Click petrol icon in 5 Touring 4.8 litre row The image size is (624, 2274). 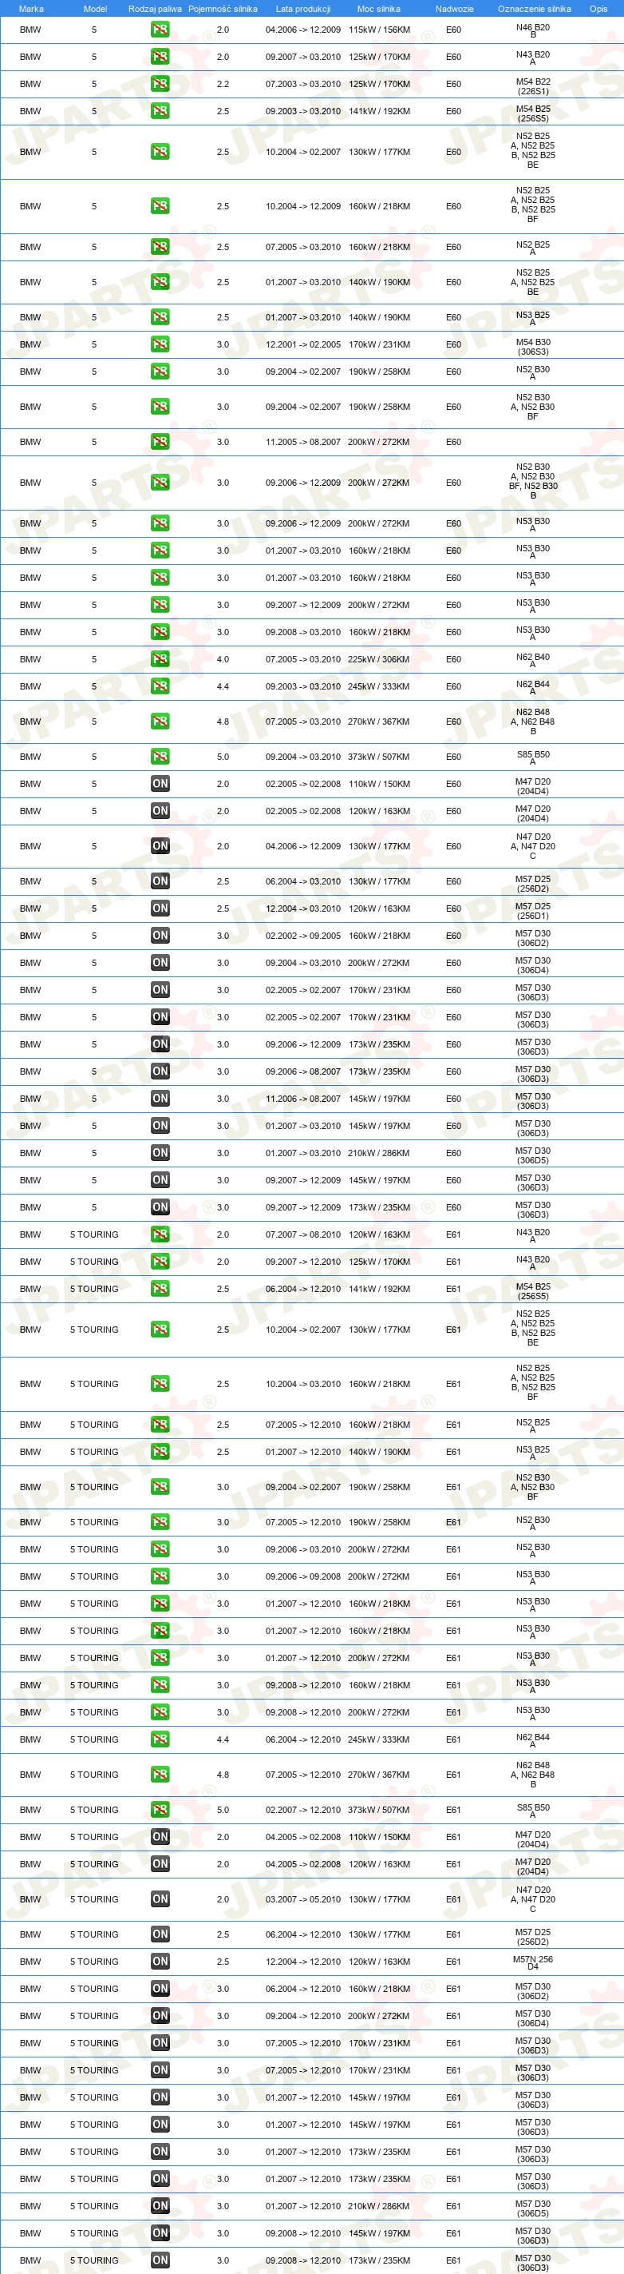pyautogui.click(x=160, y=1775)
